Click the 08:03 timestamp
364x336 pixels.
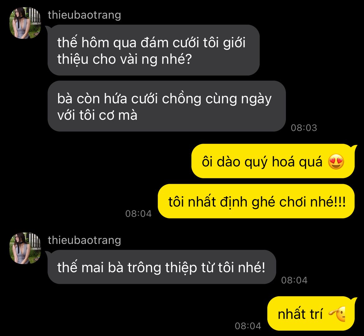304,128
